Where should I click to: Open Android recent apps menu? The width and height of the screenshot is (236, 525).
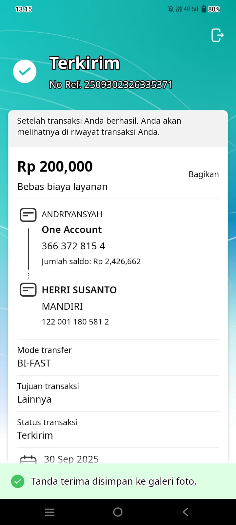pyautogui.click(x=49, y=512)
